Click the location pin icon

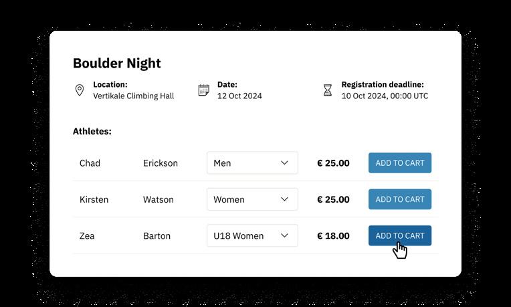click(x=80, y=90)
